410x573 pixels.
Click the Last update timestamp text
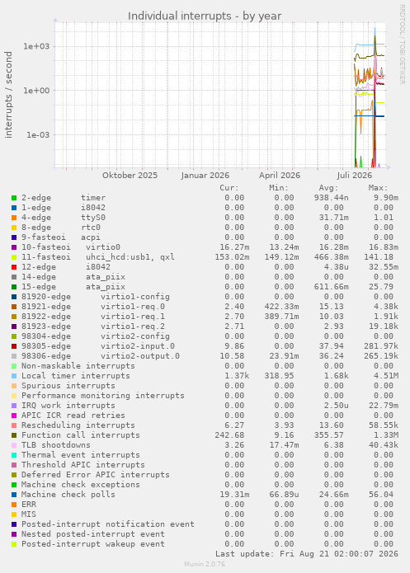pyautogui.click(x=307, y=554)
